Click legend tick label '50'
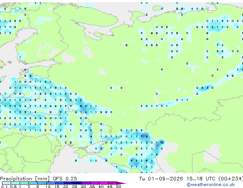 point(118,186)
